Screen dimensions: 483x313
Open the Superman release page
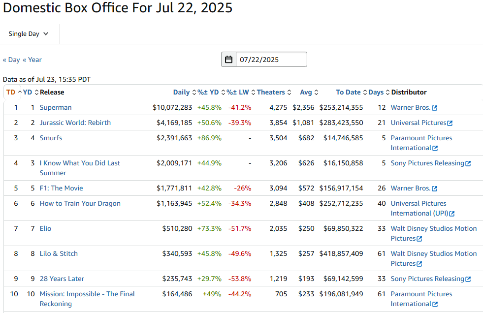coord(56,108)
